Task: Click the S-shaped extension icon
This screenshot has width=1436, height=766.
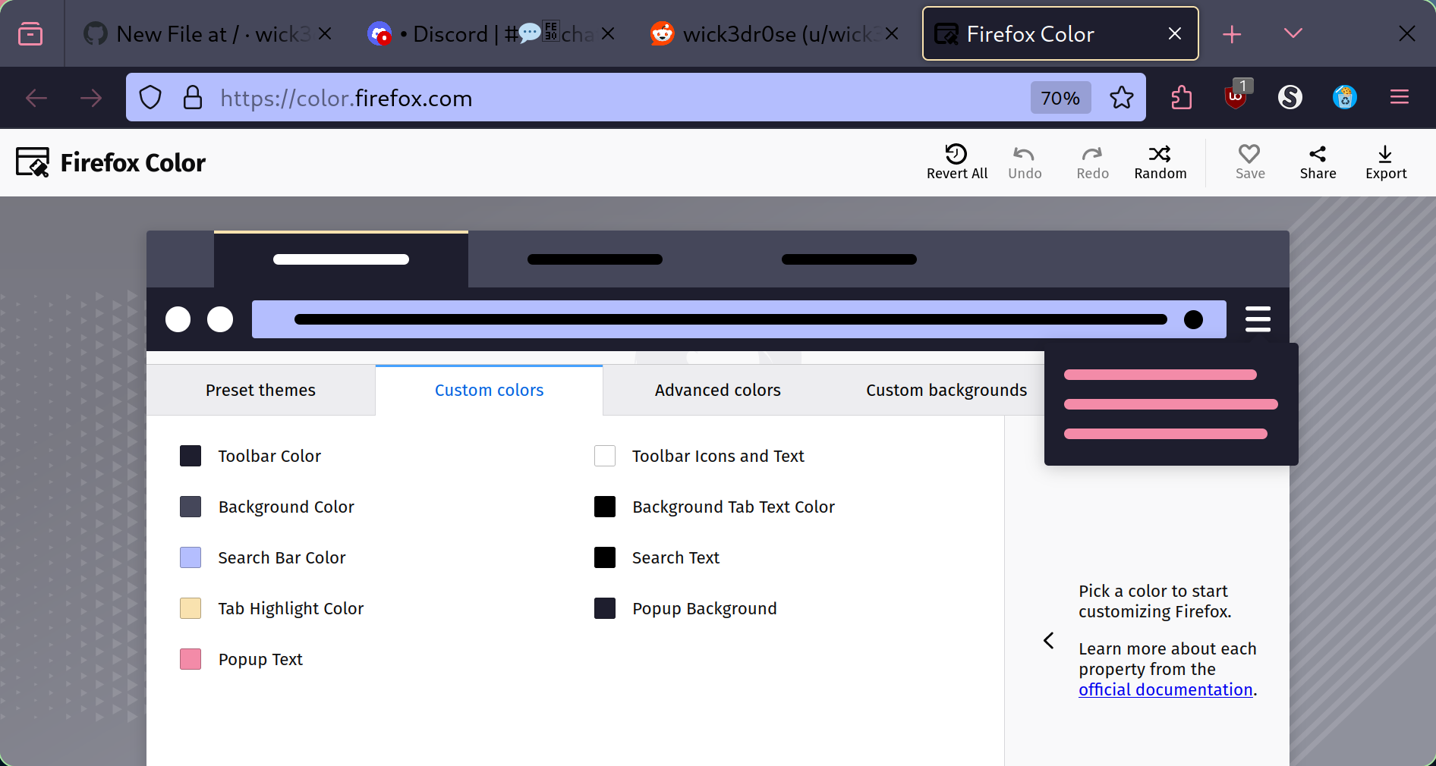Action: (x=1290, y=97)
